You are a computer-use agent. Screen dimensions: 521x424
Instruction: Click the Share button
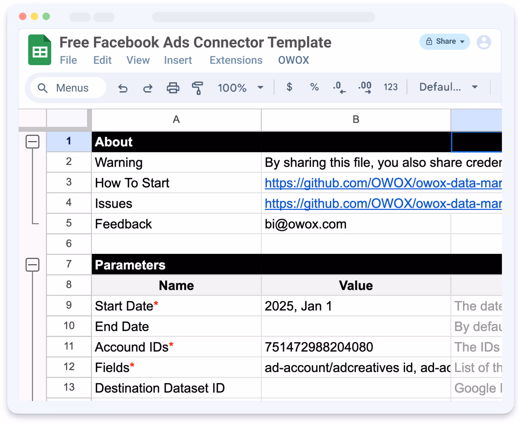click(444, 42)
